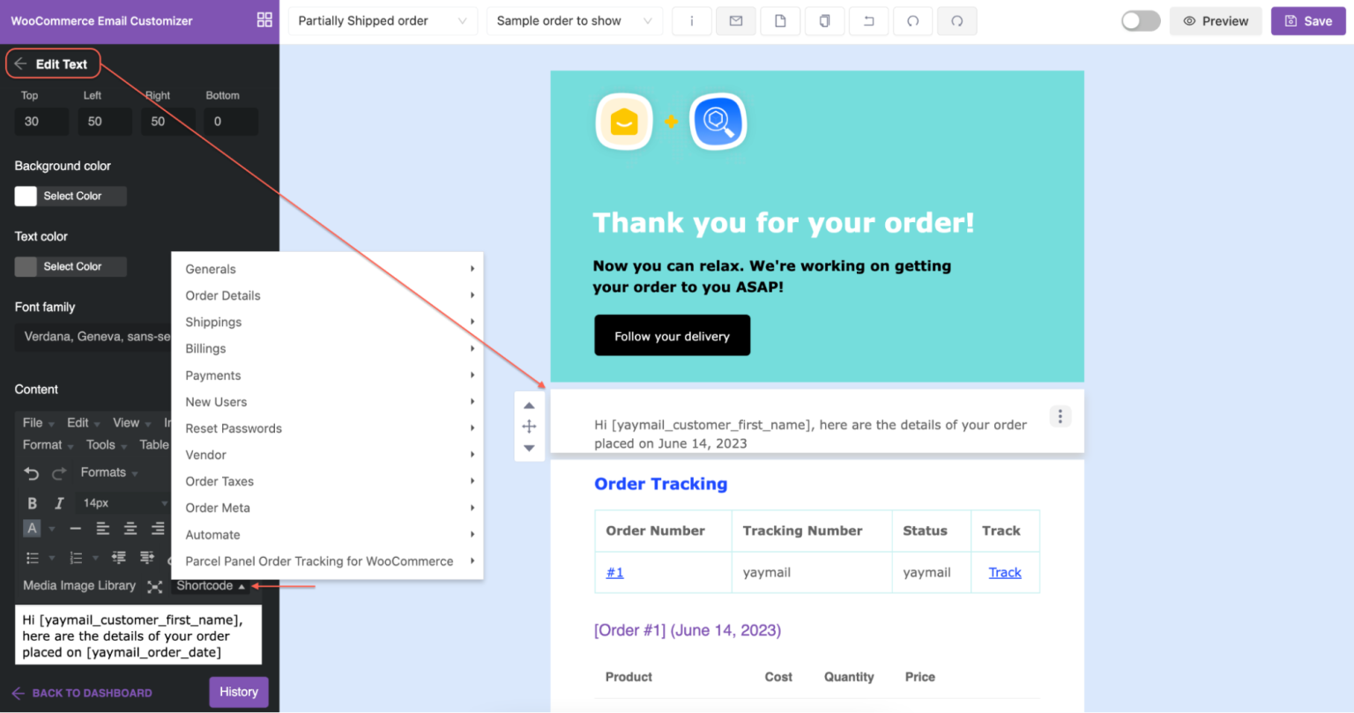Click the refresh icon next to the undo arrow

[x=912, y=20]
